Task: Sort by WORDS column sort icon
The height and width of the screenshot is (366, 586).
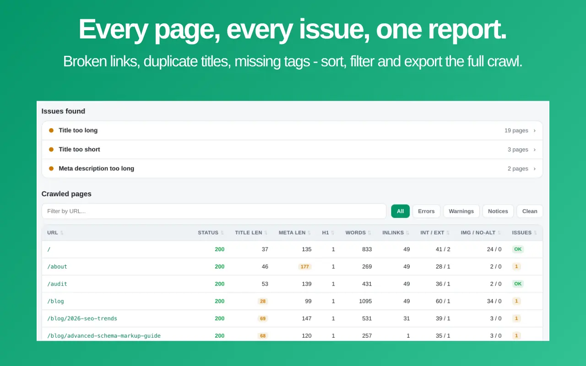Action: (369, 233)
